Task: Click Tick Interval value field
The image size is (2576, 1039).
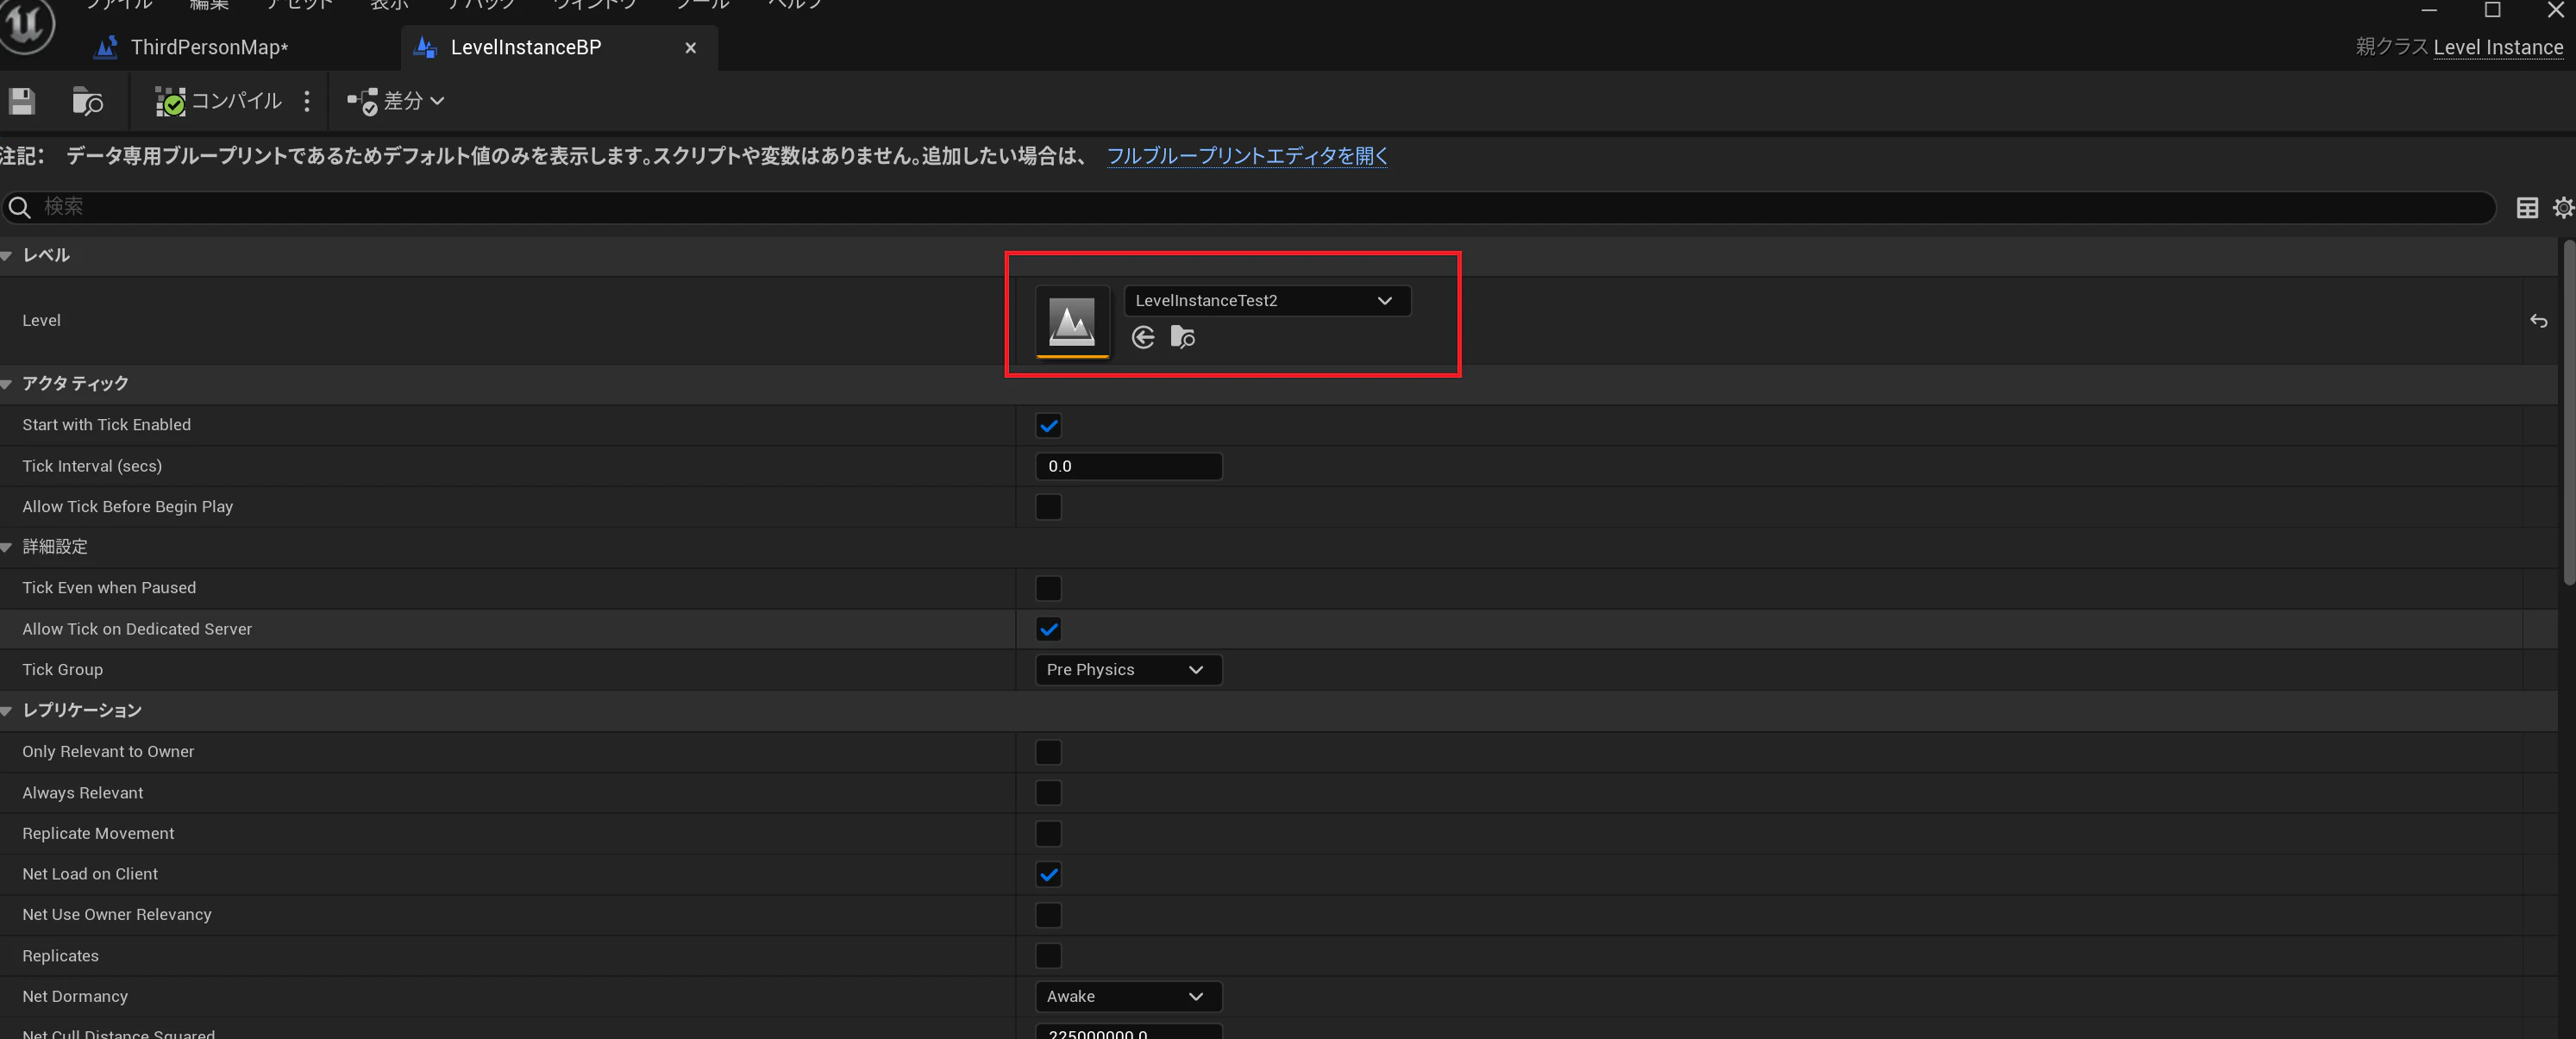Action: pyautogui.click(x=1129, y=466)
